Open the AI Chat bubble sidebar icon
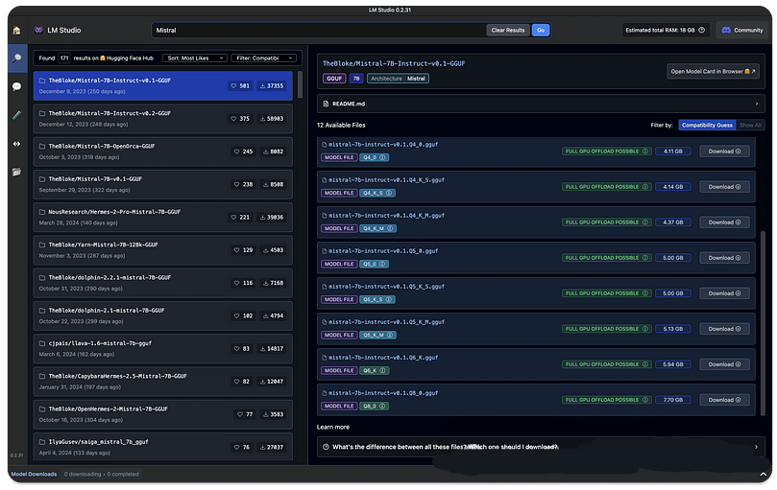Image resolution: width=777 pixels, height=490 pixels. tap(17, 86)
